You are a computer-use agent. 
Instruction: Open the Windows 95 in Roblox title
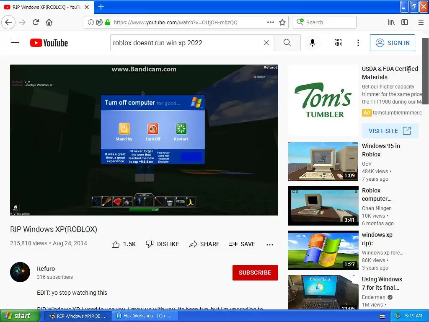[x=381, y=150]
